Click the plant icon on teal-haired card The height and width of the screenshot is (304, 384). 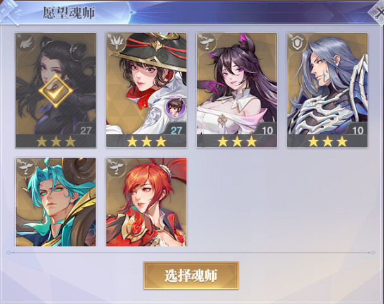coord(25,167)
